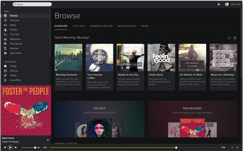Click the song progress bar
The height and width of the screenshot is (151, 243).
134,148
